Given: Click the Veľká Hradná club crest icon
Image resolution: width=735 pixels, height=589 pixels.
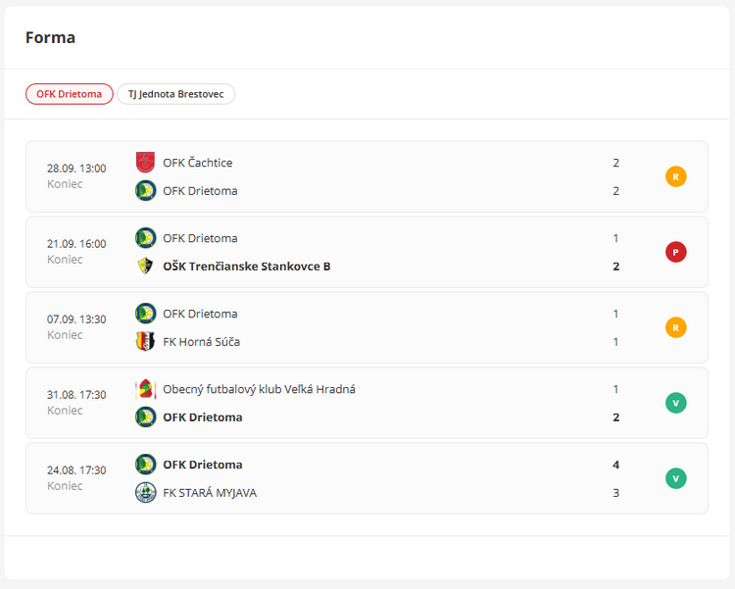Looking at the screenshot, I should click(x=145, y=389).
